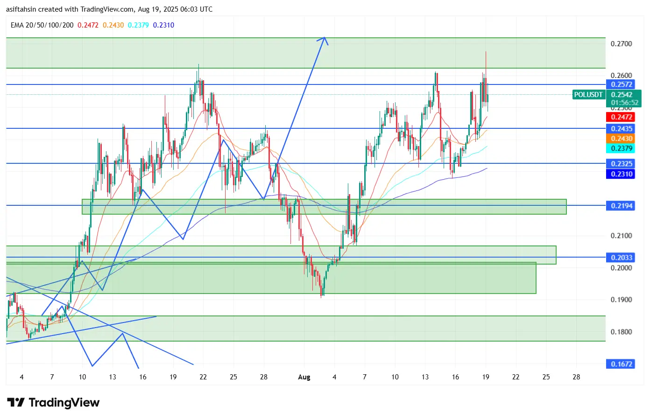Click the EMA 20/50/100/200 indicator label

(42, 25)
